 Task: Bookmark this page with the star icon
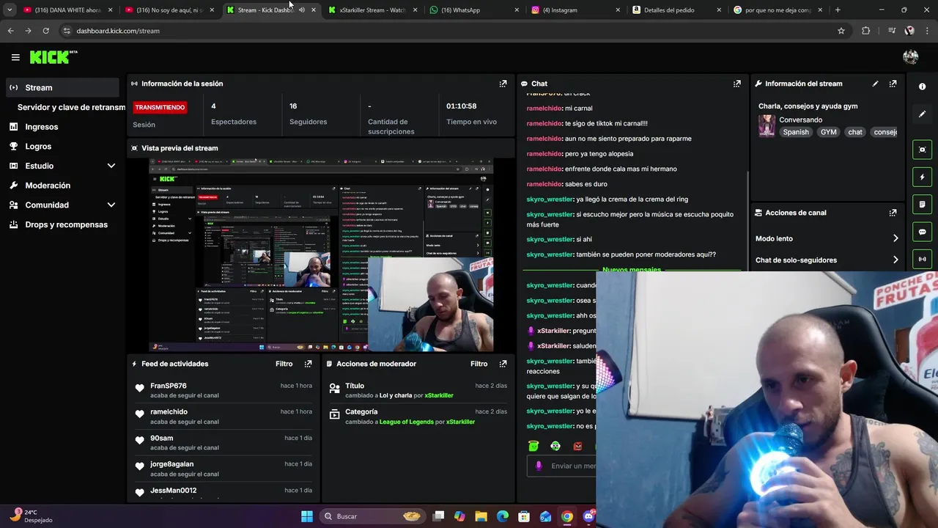pyautogui.click(x=841, y=31)
